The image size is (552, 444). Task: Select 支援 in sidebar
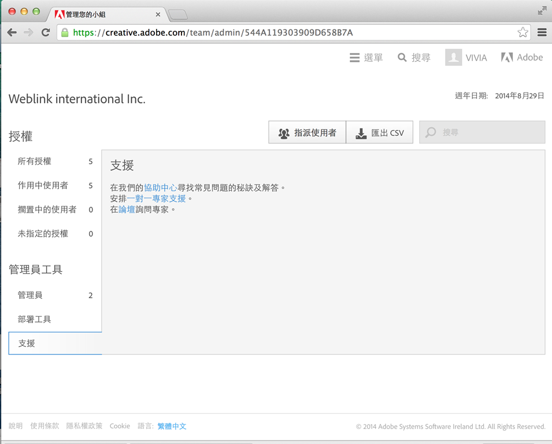coord(55,343)
